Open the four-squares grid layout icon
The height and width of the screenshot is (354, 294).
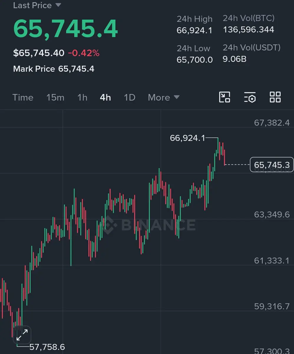[x=275, y=97]
